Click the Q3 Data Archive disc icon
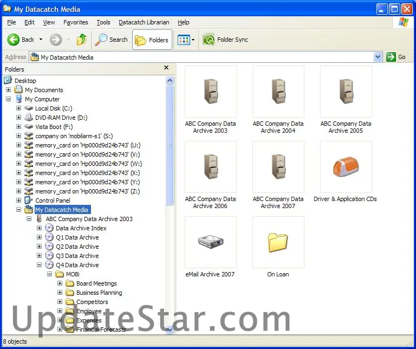416x349 pixels. click(x=49, y=256)
